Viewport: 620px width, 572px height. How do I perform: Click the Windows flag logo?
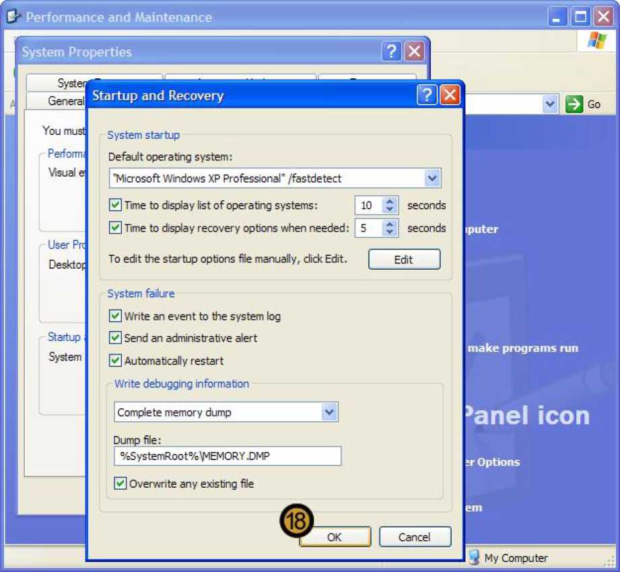click(x=596, y=40)
